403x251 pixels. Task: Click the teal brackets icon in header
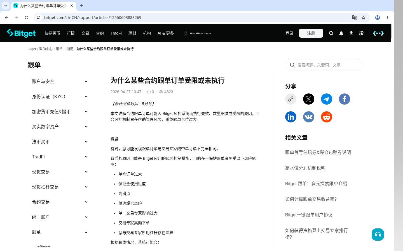[378, 33]
